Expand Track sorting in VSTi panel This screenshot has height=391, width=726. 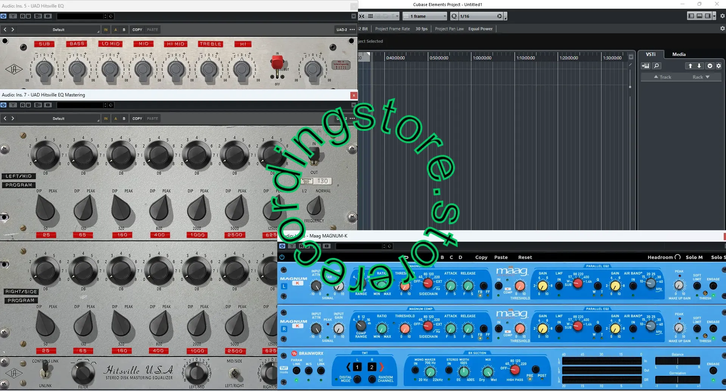(662, 77)
